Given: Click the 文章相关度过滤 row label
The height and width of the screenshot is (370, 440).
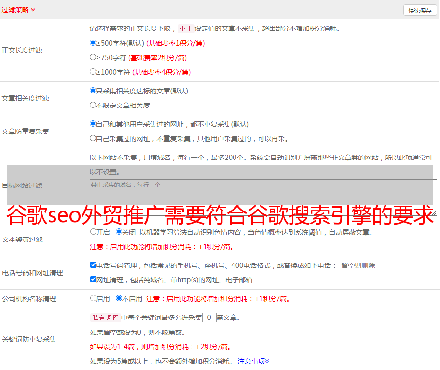Looking at the screenshot, I should pos(25,98).
